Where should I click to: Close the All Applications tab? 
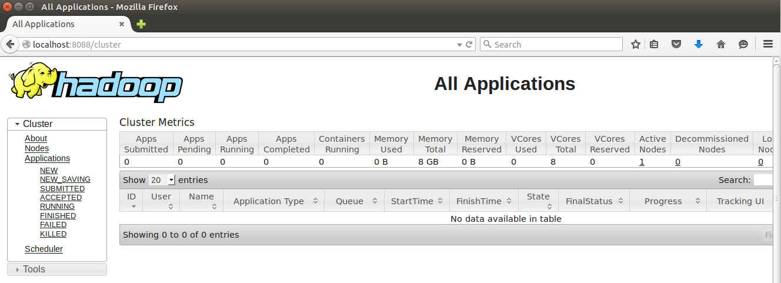pyautogui.click(x=122, y=24)
